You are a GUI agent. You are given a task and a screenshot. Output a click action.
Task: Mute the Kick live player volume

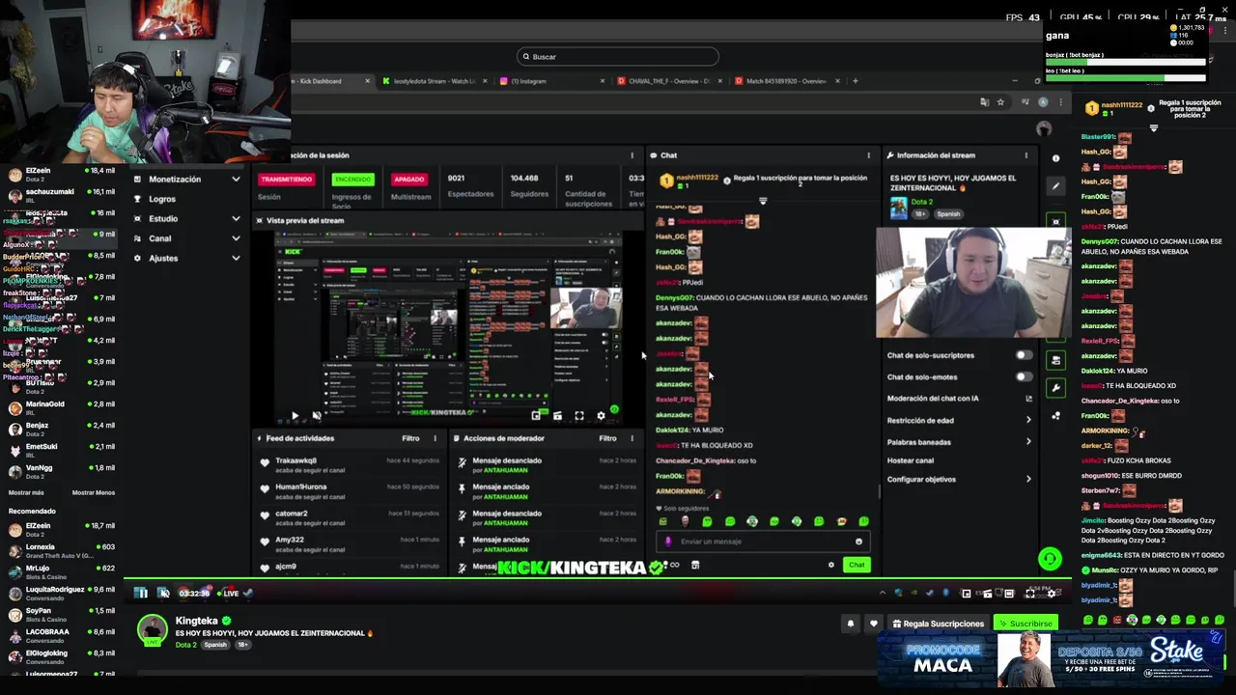163,593
